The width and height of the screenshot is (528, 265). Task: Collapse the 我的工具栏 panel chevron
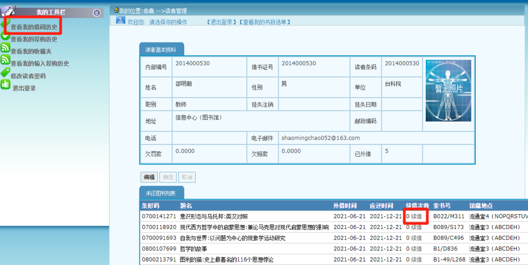tap(97, 13)
